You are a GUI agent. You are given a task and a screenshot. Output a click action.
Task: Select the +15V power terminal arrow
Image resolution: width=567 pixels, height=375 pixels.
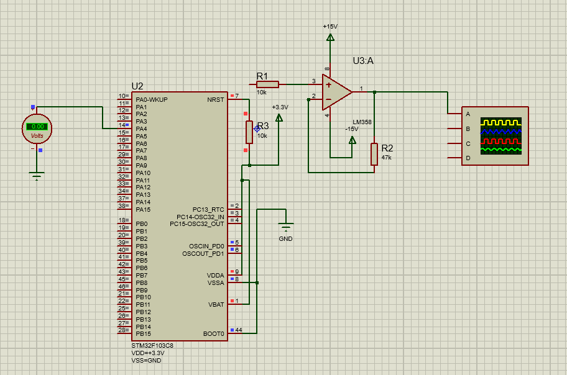point(330,38)
